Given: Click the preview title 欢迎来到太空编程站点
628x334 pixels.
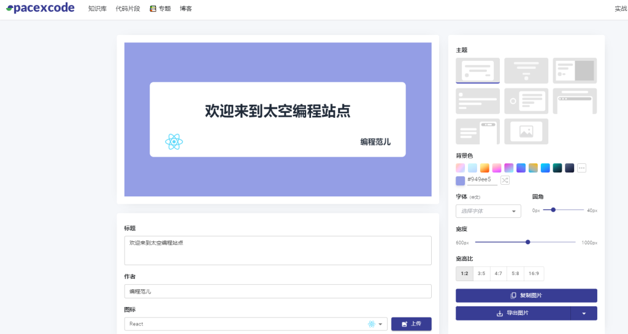Looking at the screenshot, I should tap(278, 111).
